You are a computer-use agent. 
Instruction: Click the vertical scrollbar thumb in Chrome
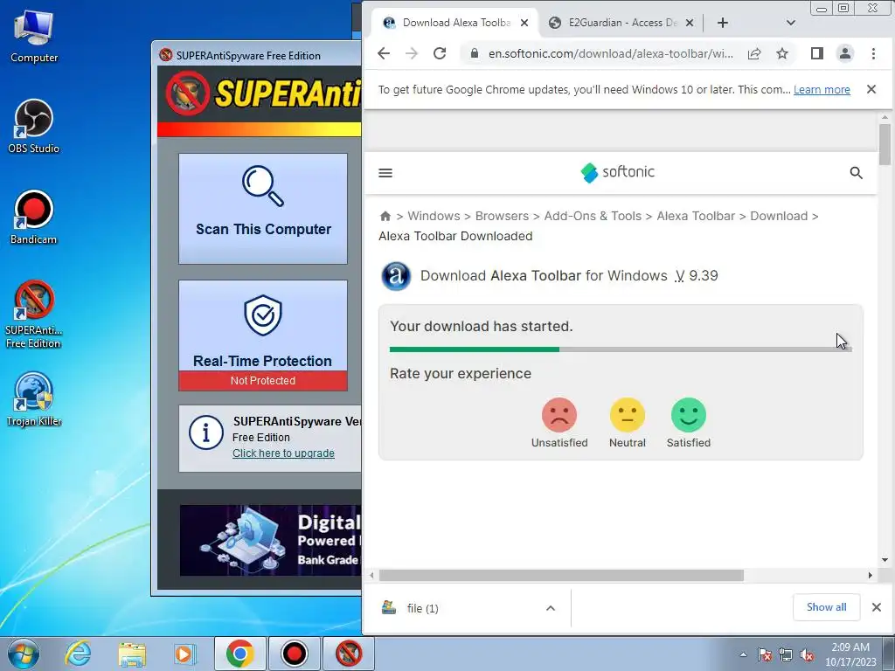click(x=885, y=144)
